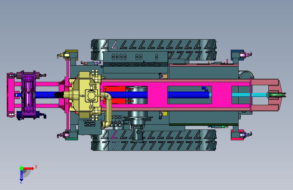293x190 pixels.
Task: Pick the red outrigger pad
Action: pyautogui.click(x=237, y=135)
